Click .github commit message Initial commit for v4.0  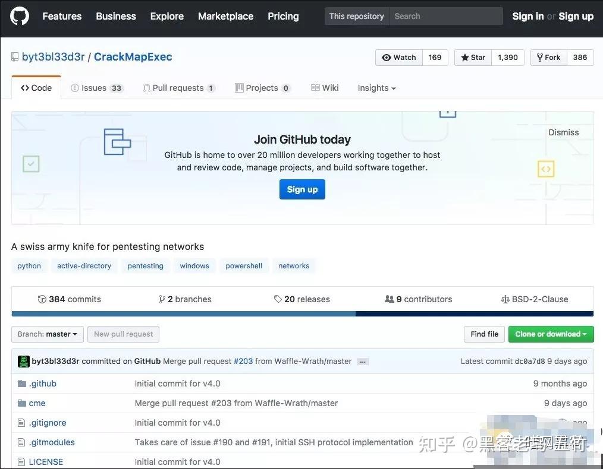pyautogui.click(x=177, y=384)
